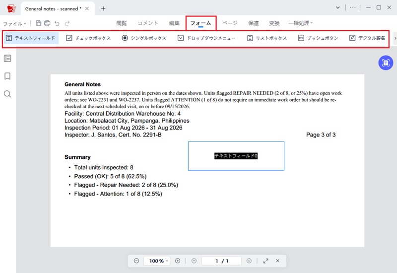Select the テキストフィールド0 form field

click(x=236, y=156)
